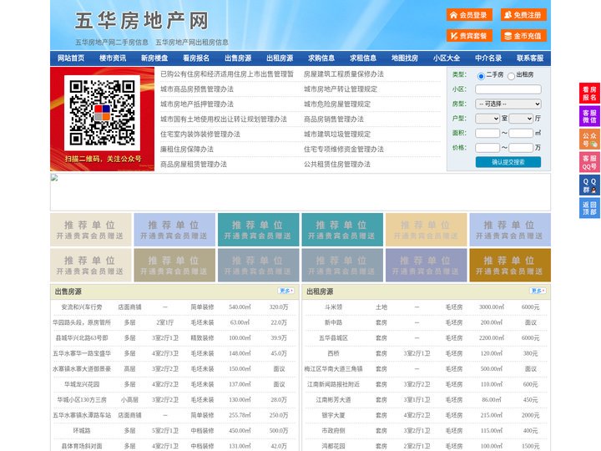Open the 银宇大厦 rental listing
601x451 pixels.
click(x=333, y=415)
